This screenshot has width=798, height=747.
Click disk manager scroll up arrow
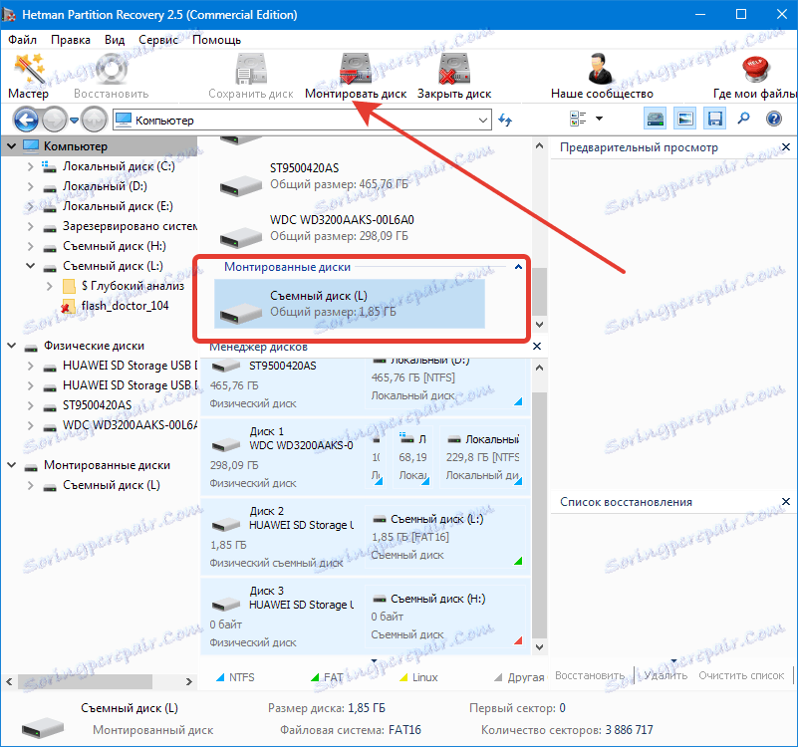click(539, 368)
